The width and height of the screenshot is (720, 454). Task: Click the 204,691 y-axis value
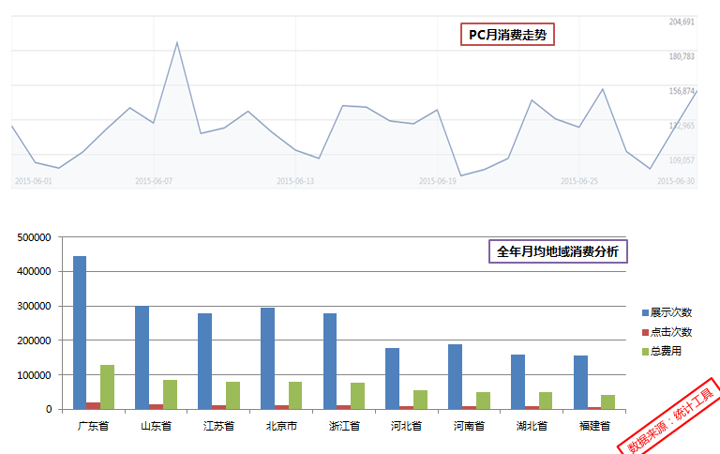(682, 22)
